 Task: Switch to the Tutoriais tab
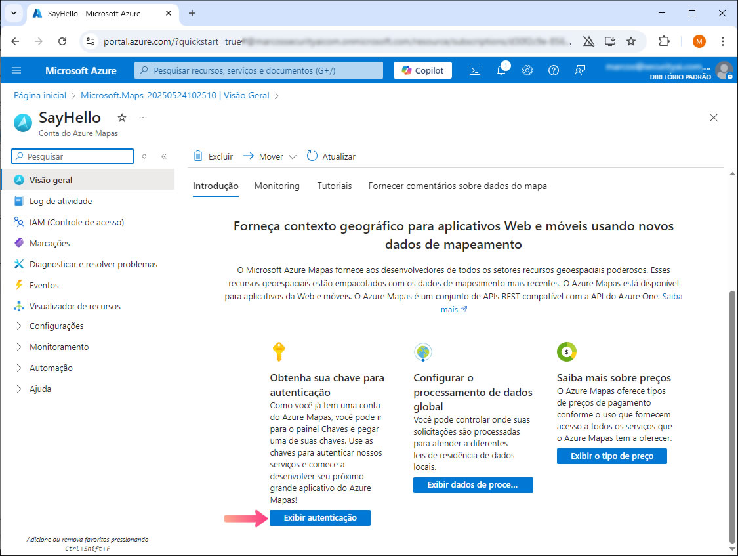(334, 186)
